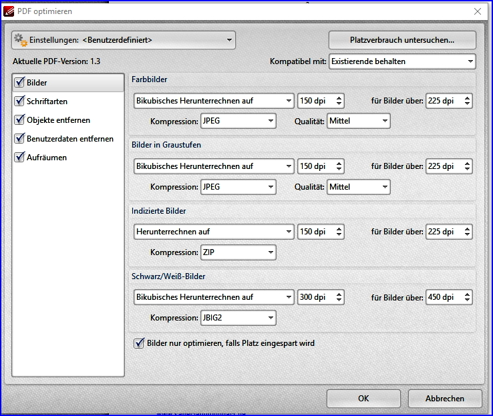Click Indizierte Bilder 150 dpi stepper arrows
The image size is (493, 416).
[x=339, y=232]
